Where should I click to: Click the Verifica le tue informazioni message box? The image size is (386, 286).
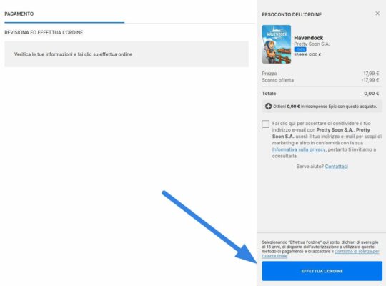pos(127,54)
